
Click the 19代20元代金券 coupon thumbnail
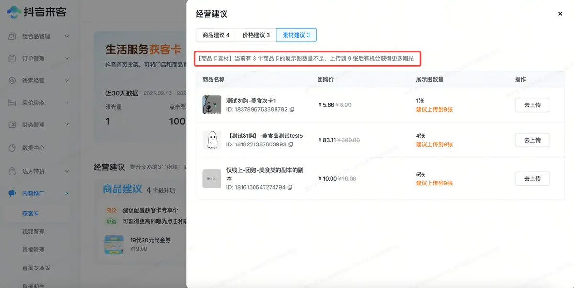[114, 244]
